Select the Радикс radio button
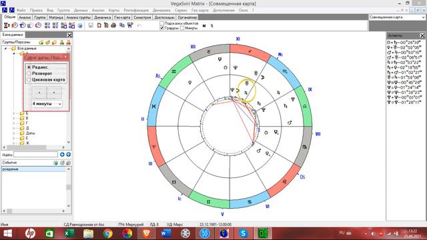427x240 pixels. click(x=29, y=67)
